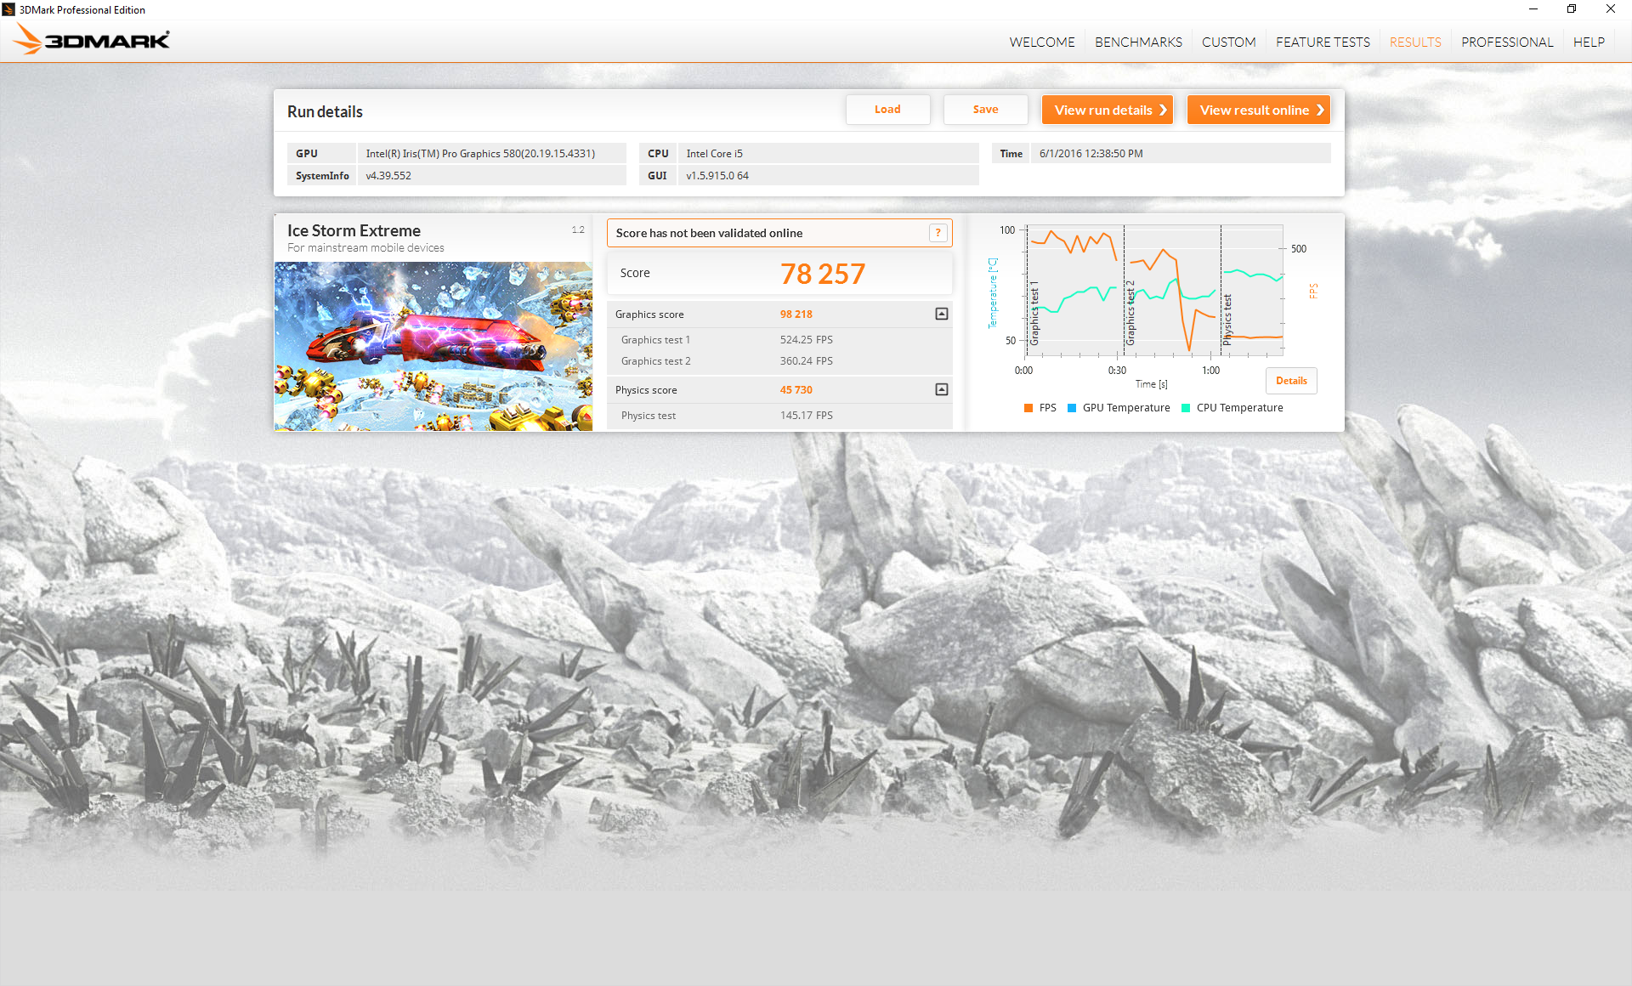Click the Ice Storm Extreme thumbnail image
Screen dimensions: 1632x986
pyautogui.click(x=433, y=346)
